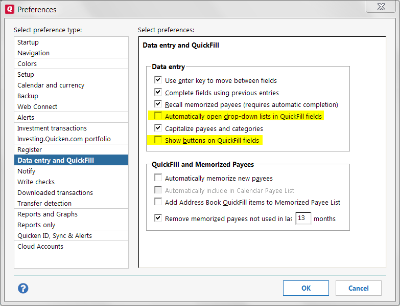This screenshot has height=306, width=400.
Task: Open Notify preferences
Action: 71,171
